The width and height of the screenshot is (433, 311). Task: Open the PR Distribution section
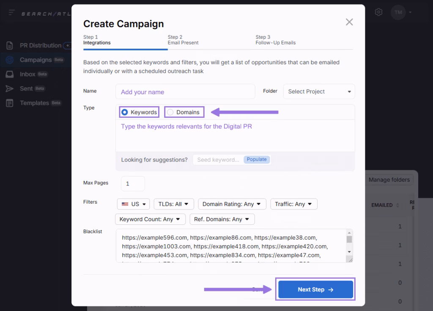[x=40, y=45]
